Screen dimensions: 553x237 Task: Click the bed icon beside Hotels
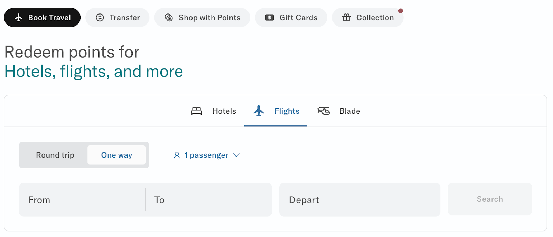[x=196, y=111]
